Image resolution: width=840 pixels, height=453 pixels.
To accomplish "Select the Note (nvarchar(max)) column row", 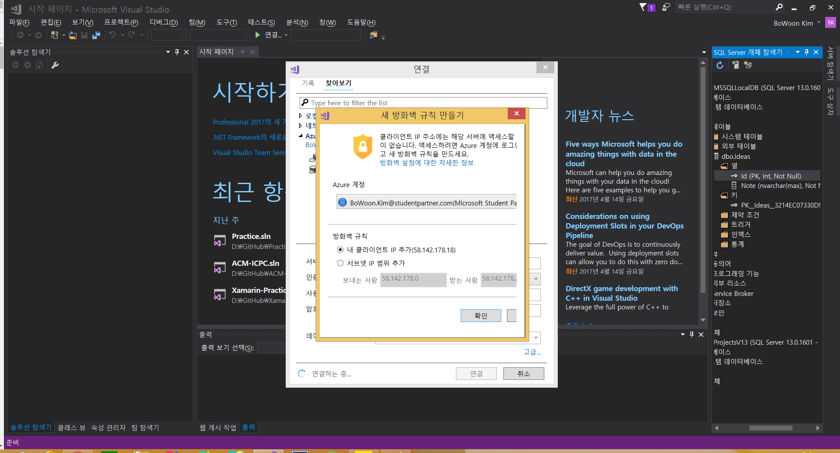I will [x=776, y=185].
